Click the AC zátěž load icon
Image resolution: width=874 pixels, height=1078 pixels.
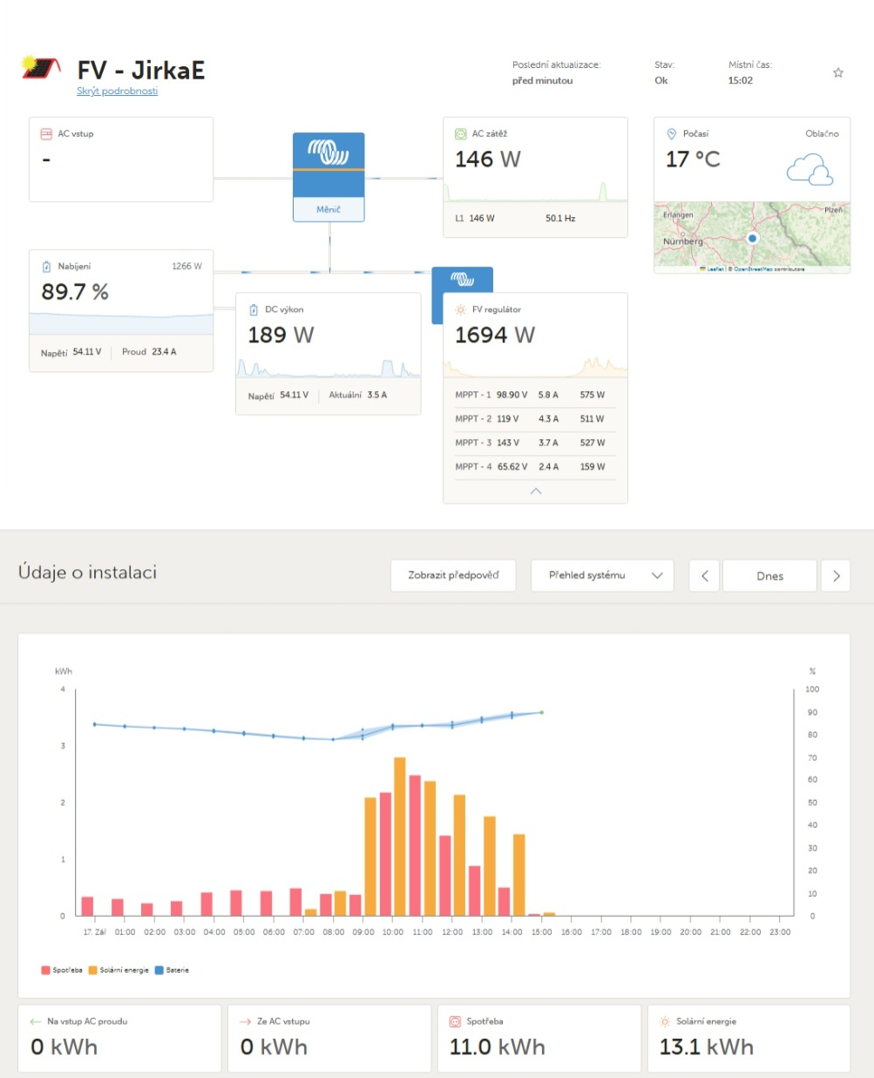point(461,134)
